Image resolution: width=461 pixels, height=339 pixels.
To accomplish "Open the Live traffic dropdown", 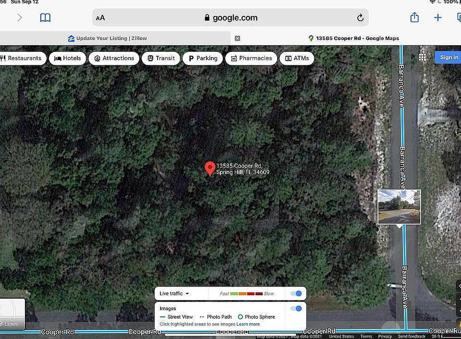I will pyautogui.click(x=174, y=293).
